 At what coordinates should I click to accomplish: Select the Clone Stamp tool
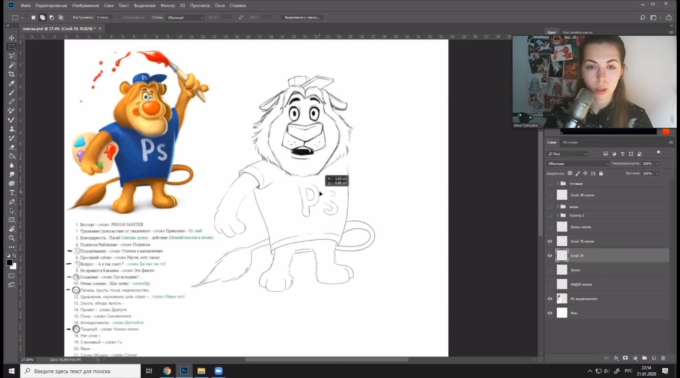[12, 129]
